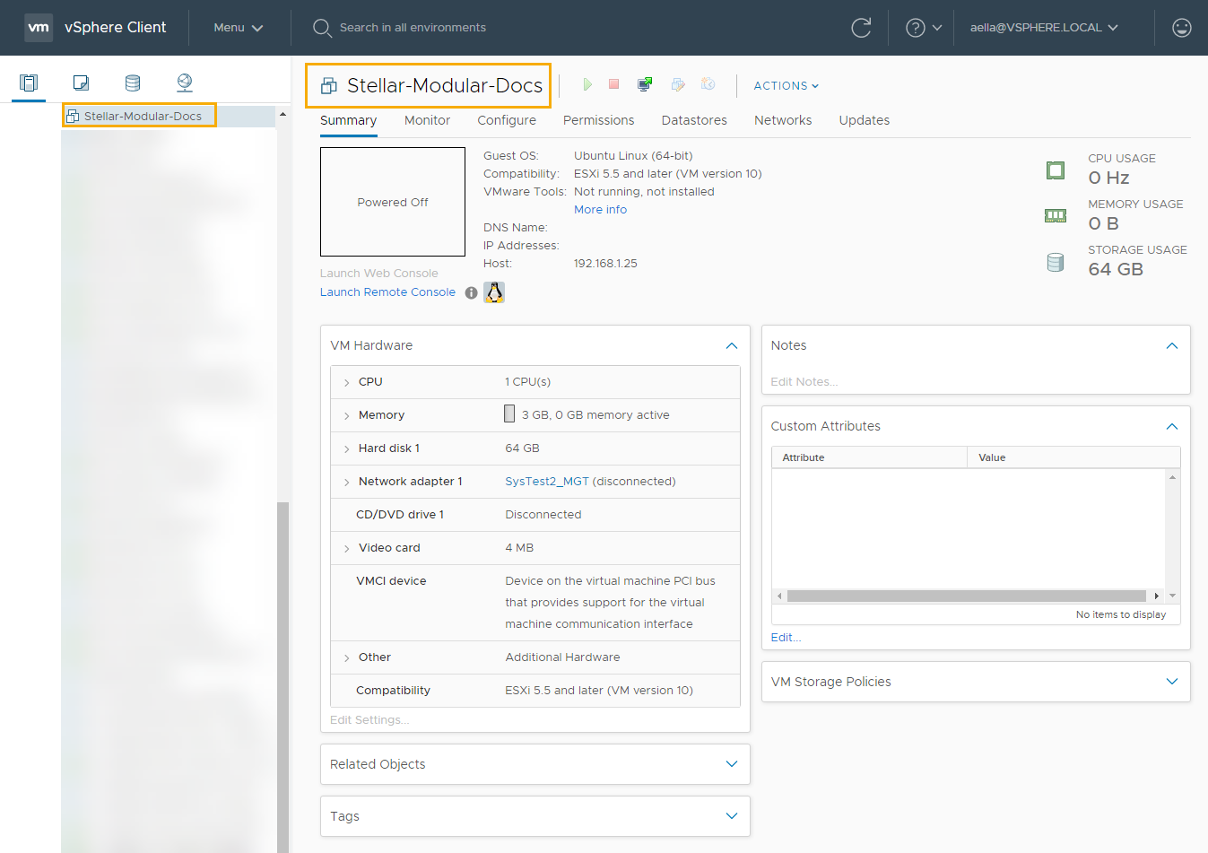Click the smiley feedback icon
Screen dimensions: 1208x853
(1182, 28)
